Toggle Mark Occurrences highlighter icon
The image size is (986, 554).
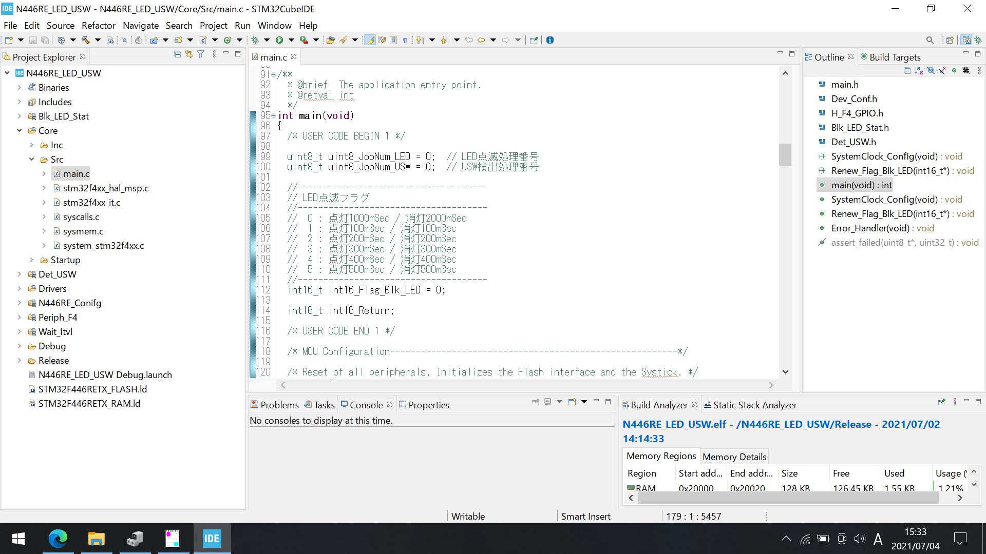(x=369, y=40)
